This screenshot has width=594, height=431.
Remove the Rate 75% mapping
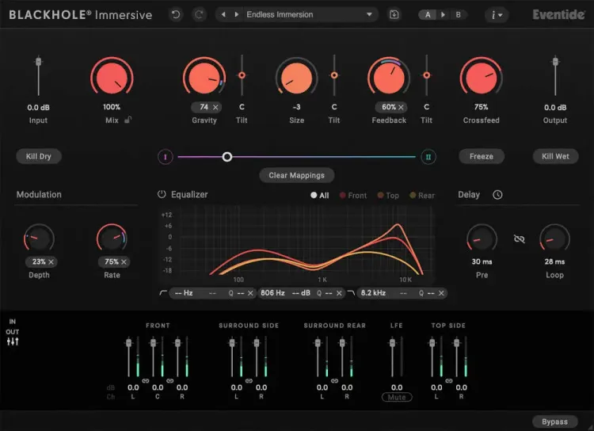(124, 261)
